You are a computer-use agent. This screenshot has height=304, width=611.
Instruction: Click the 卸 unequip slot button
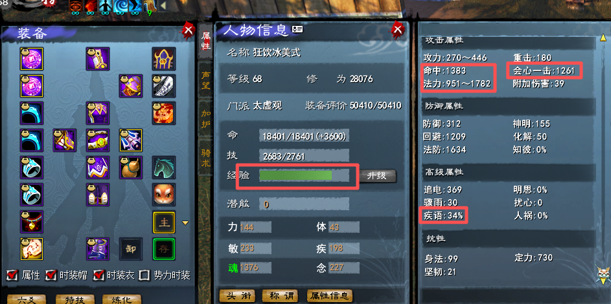pyautogui.click(x=131, y=249)
